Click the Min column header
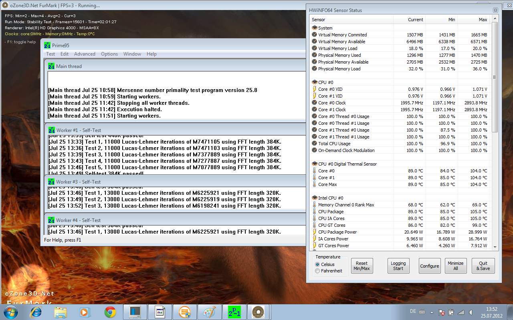The image size is (513, 320). [441, 20]
